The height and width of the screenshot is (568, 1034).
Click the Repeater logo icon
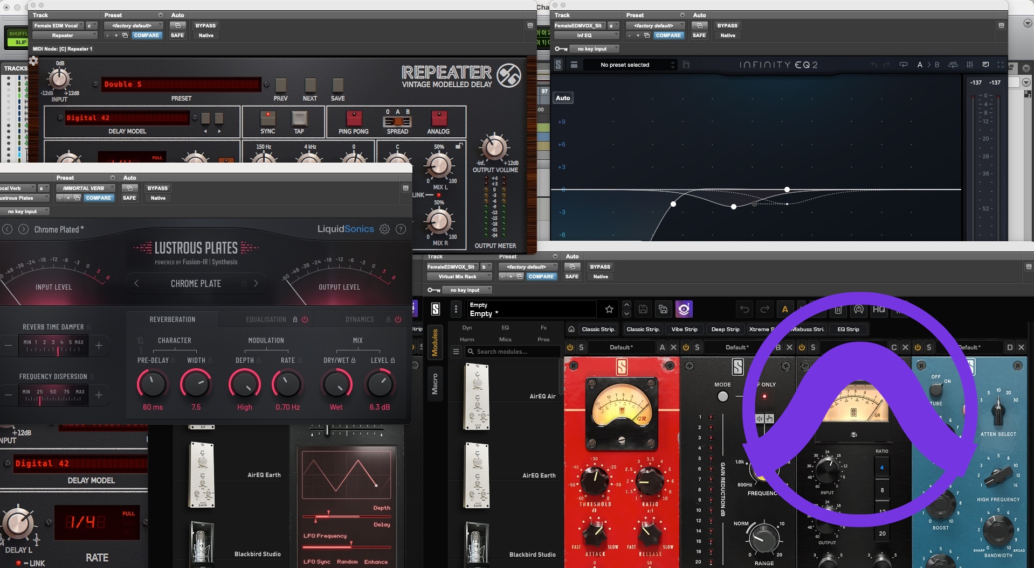(508, 75)
